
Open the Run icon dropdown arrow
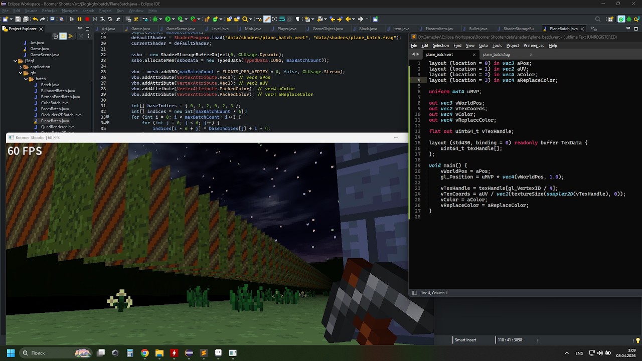(x=173, y=19)
